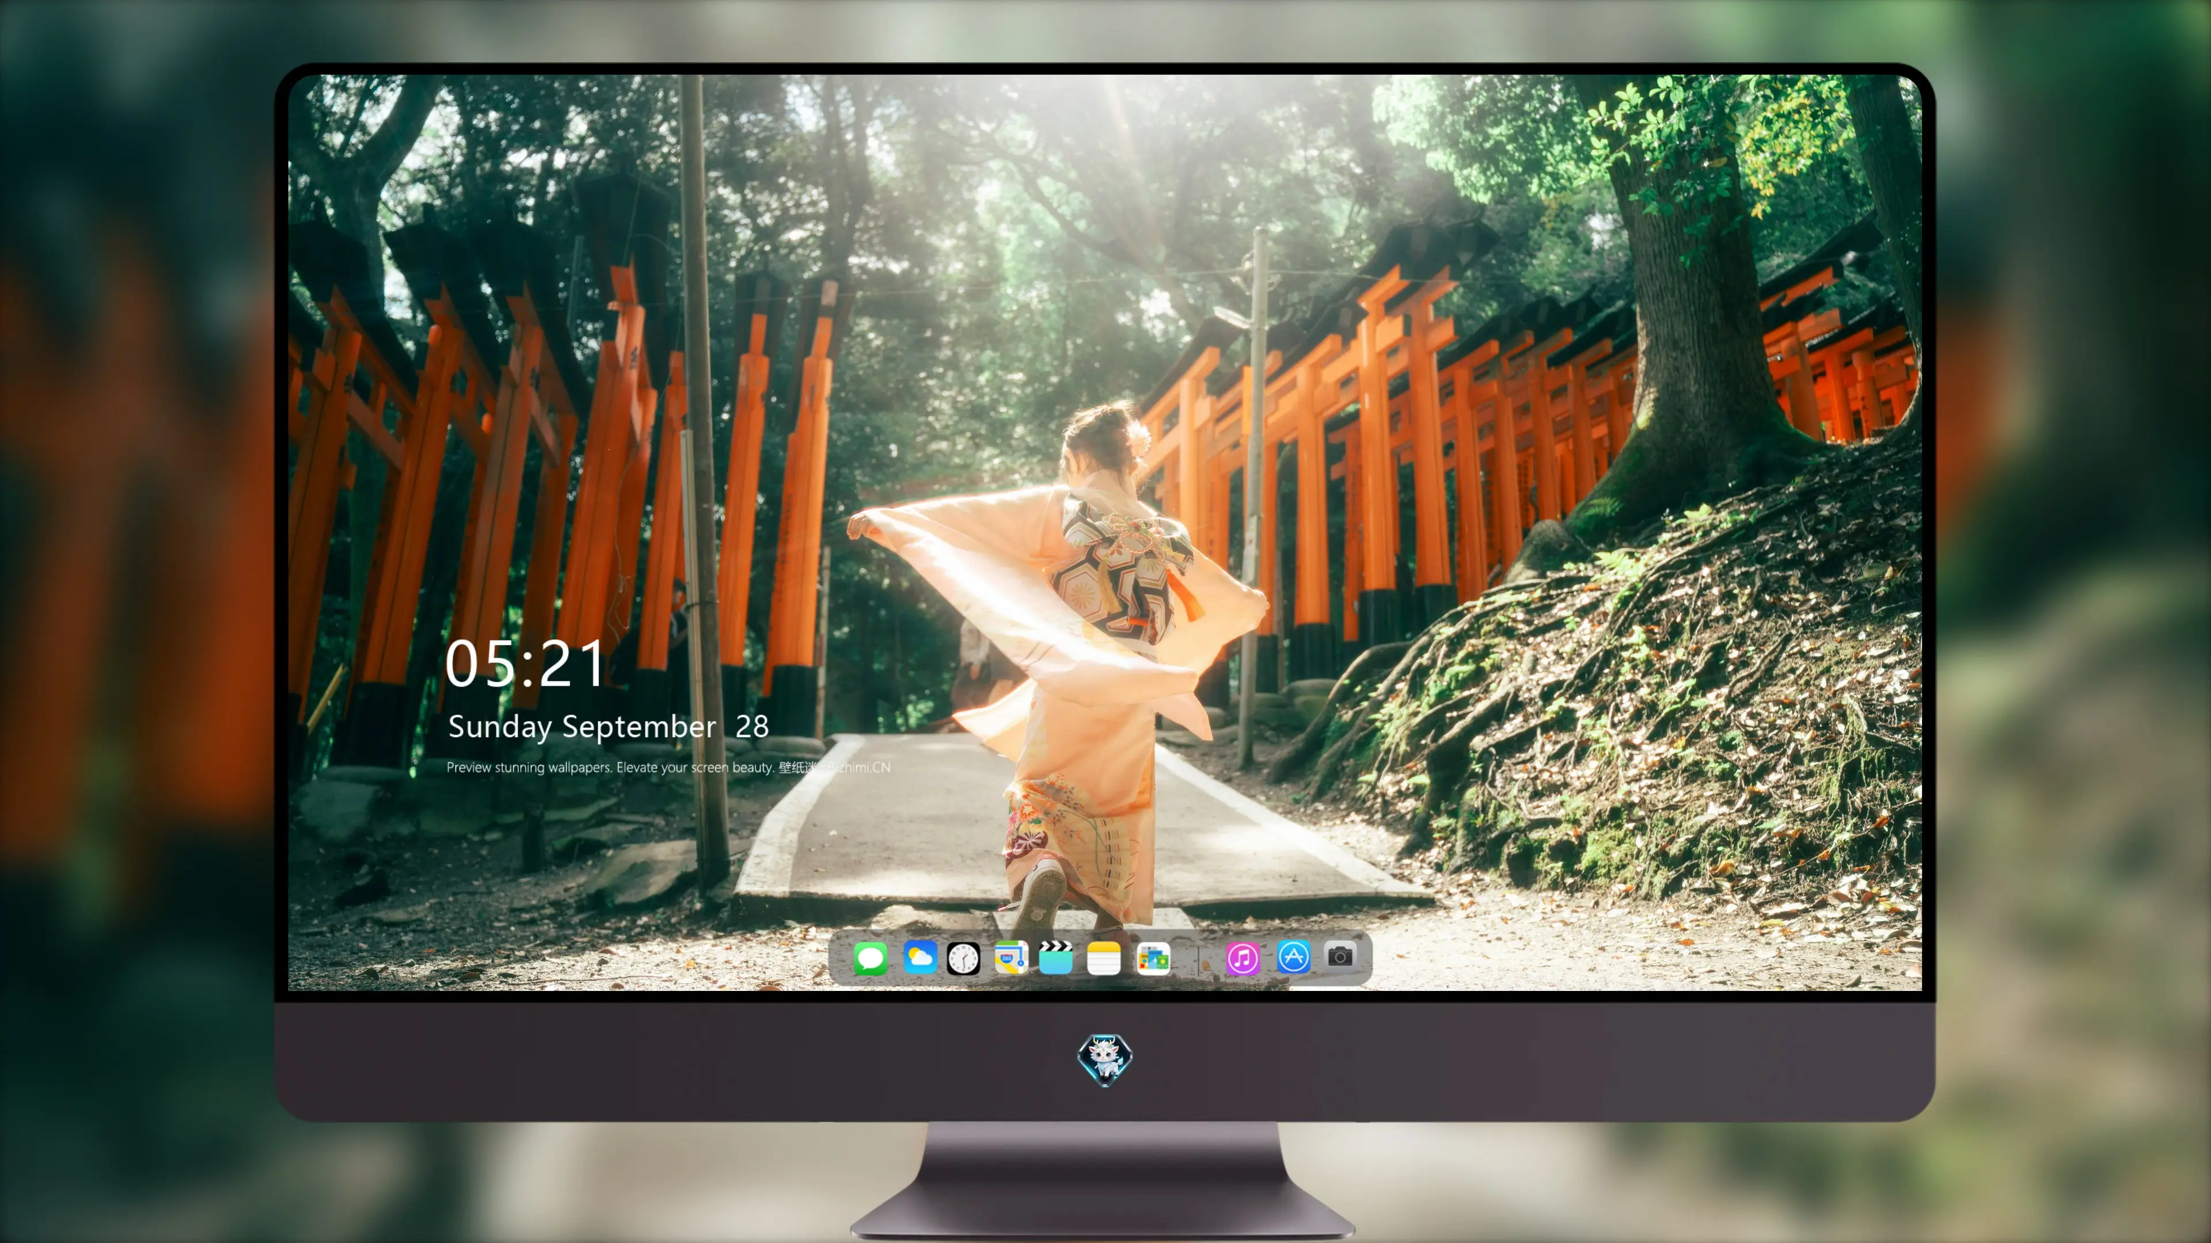Screen dimensions: 2211x1243
Task: Click the 'Preview stunning wallpapers' caption text
Action: pos(668,767)
